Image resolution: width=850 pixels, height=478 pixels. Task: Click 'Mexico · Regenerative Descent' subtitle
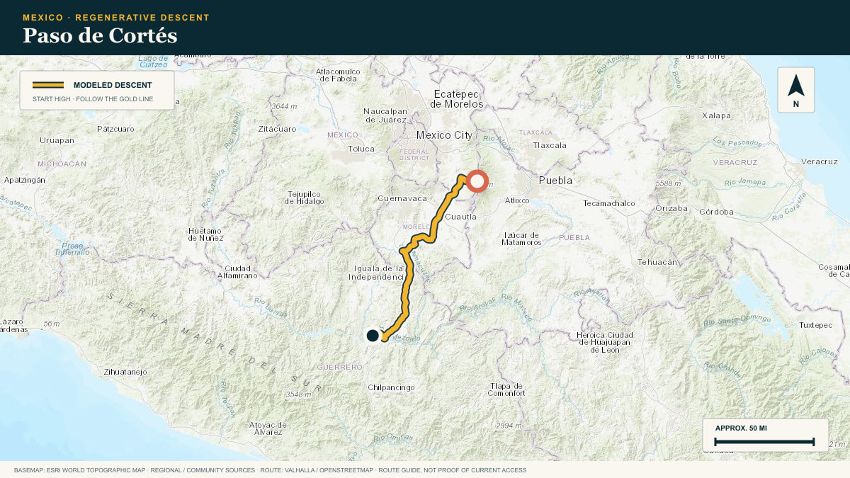116,17
